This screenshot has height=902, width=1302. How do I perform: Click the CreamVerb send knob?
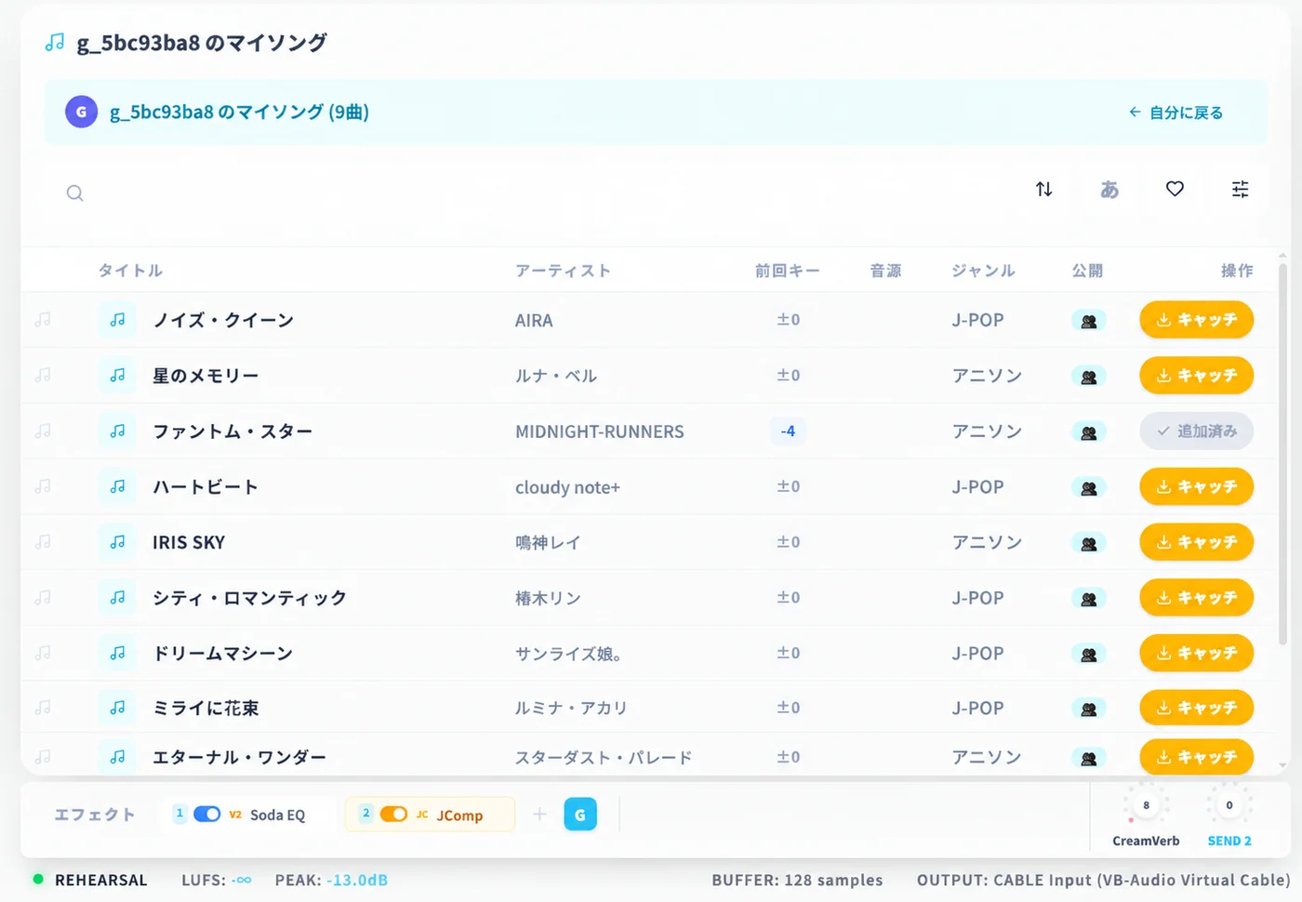(x=1146, y=805)
